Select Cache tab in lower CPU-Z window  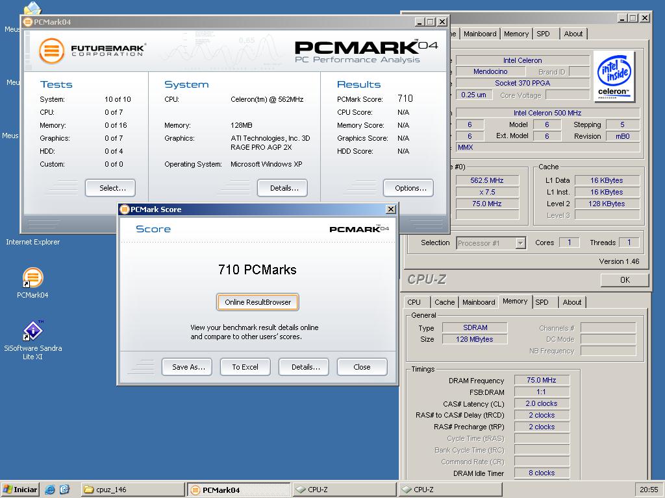444,302
